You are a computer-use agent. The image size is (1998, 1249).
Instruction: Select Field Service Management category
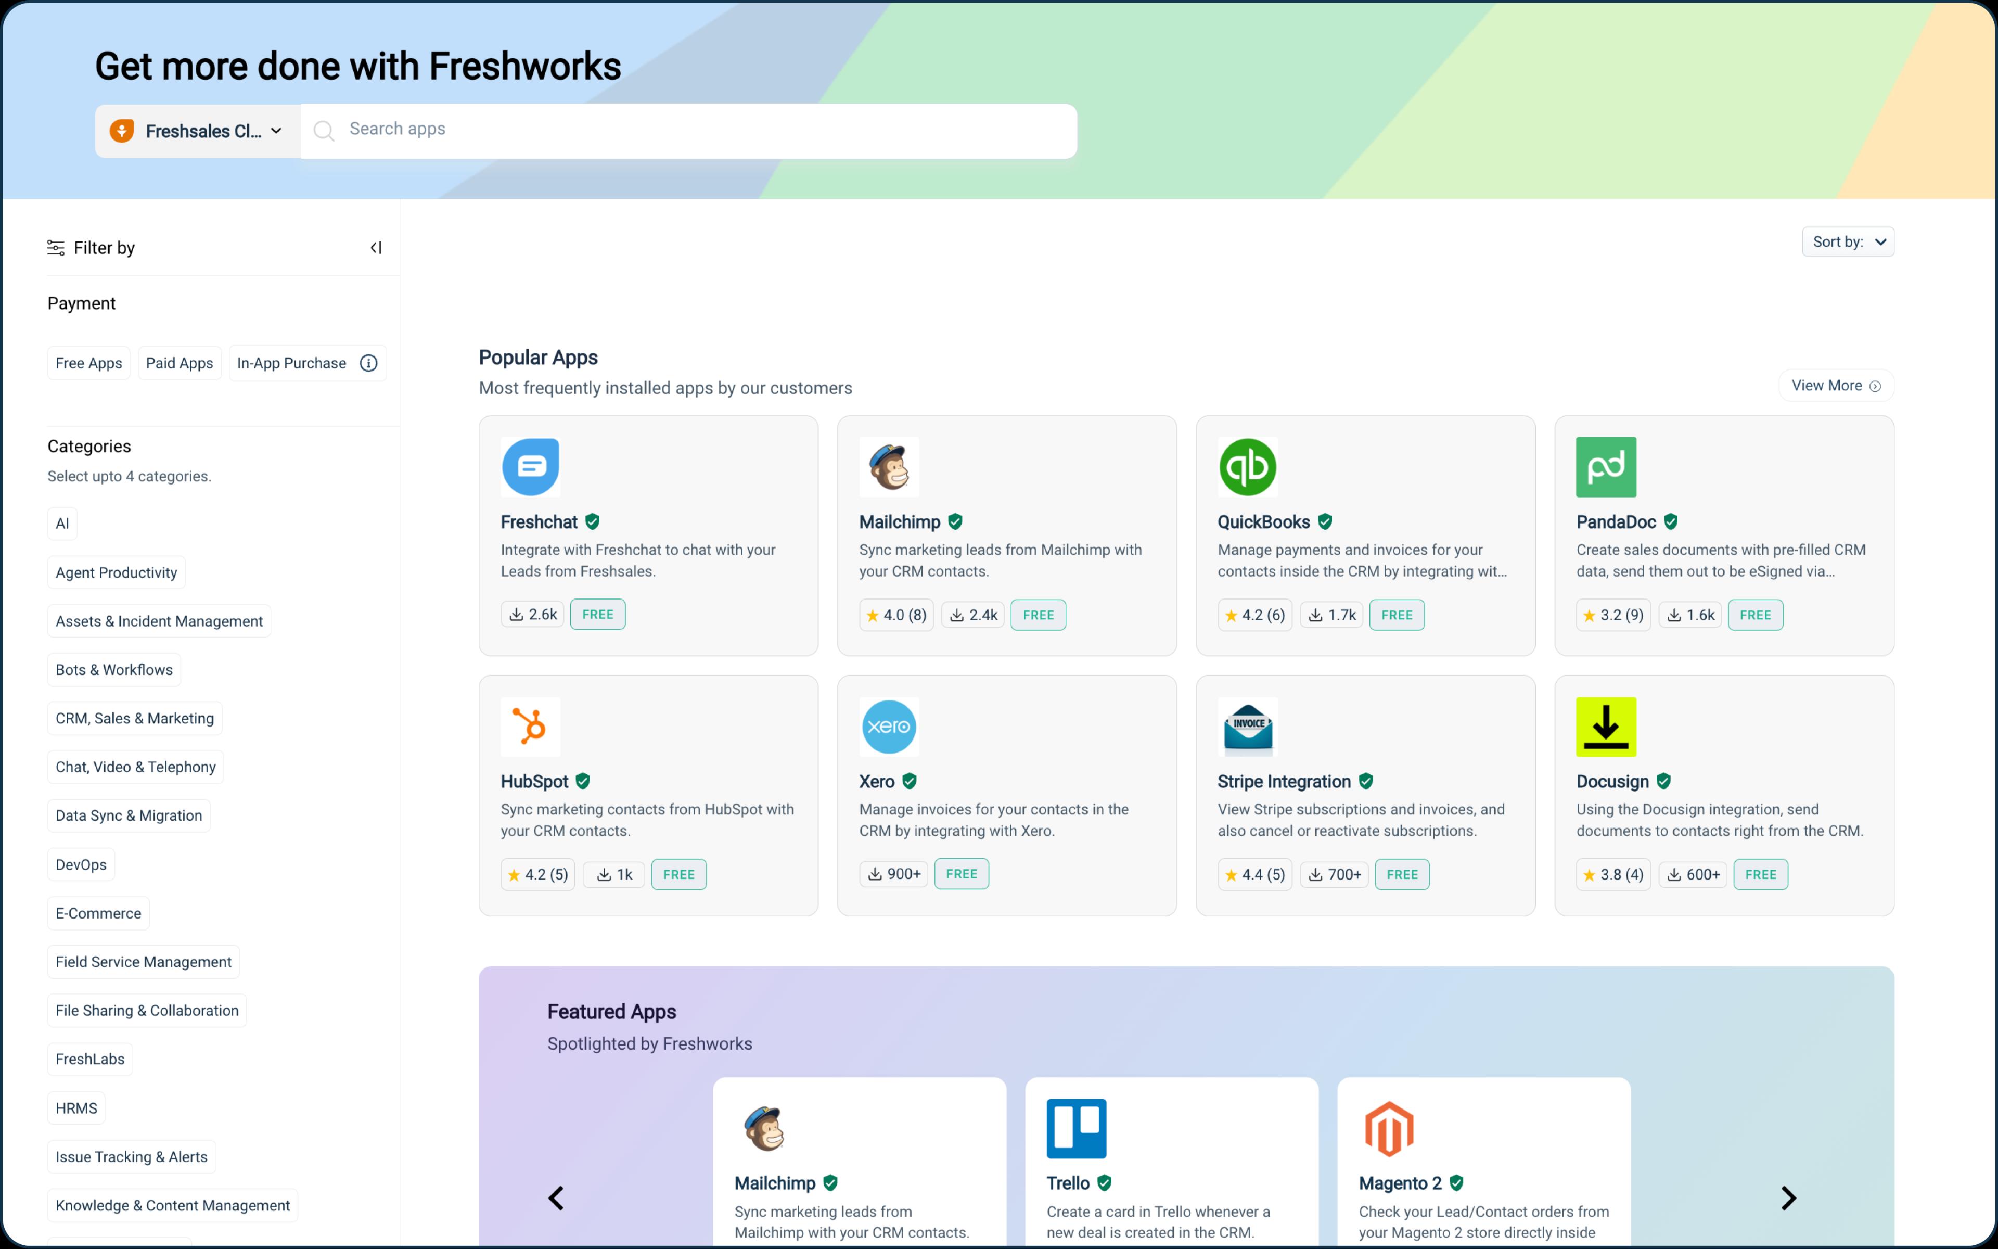(x=144, y=962)
